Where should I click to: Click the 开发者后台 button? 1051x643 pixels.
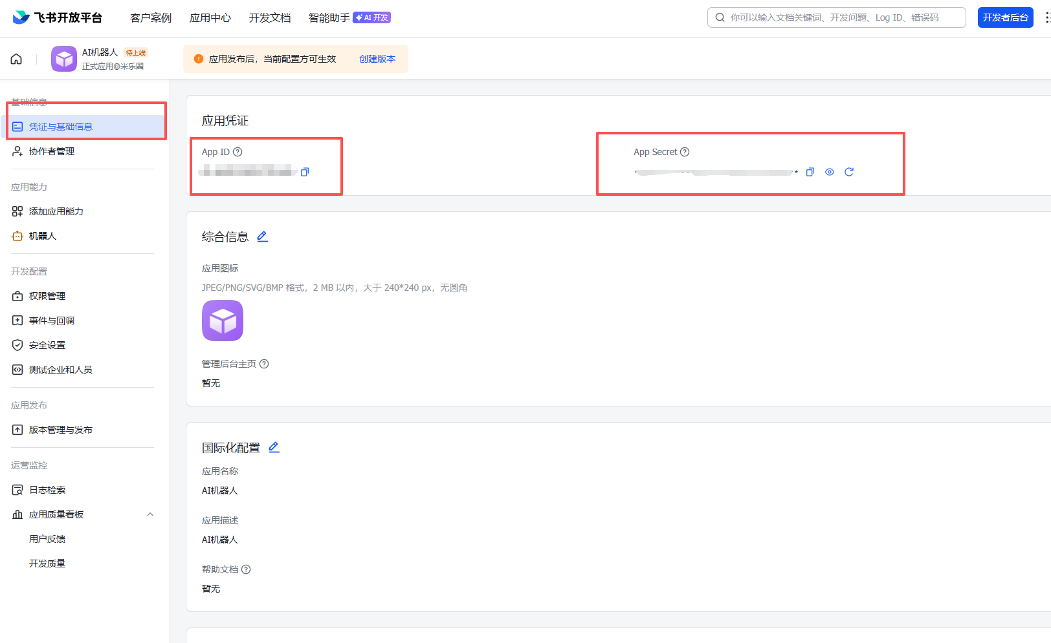pyautogui.click(x=1005, y=17)
